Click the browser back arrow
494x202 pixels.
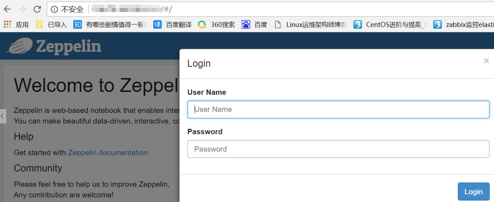click(x=7, y=9)
